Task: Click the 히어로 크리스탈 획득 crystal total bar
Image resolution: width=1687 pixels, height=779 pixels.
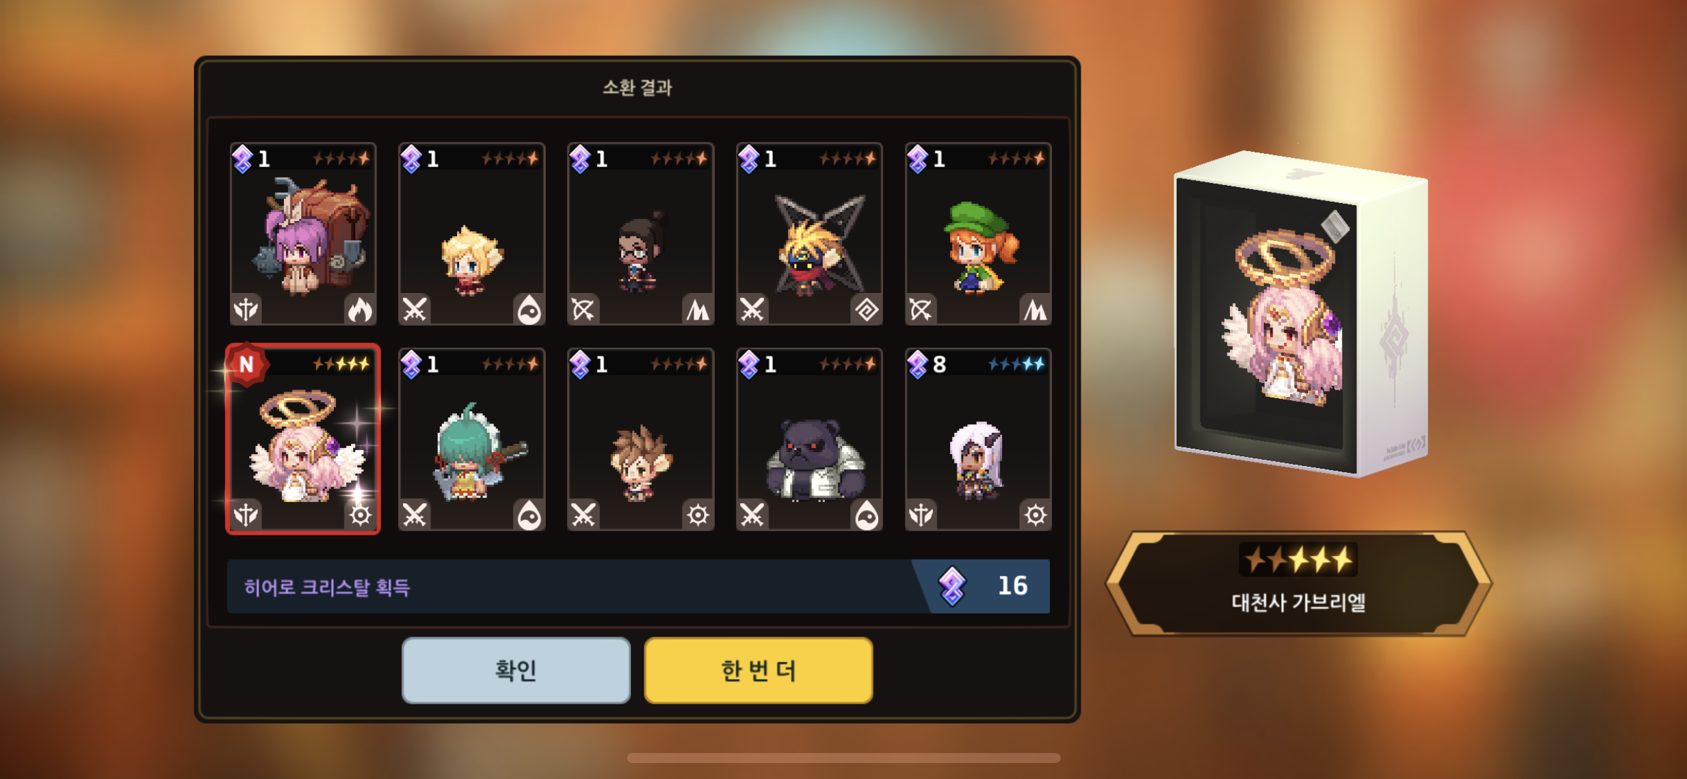Action: click(638, 587)
